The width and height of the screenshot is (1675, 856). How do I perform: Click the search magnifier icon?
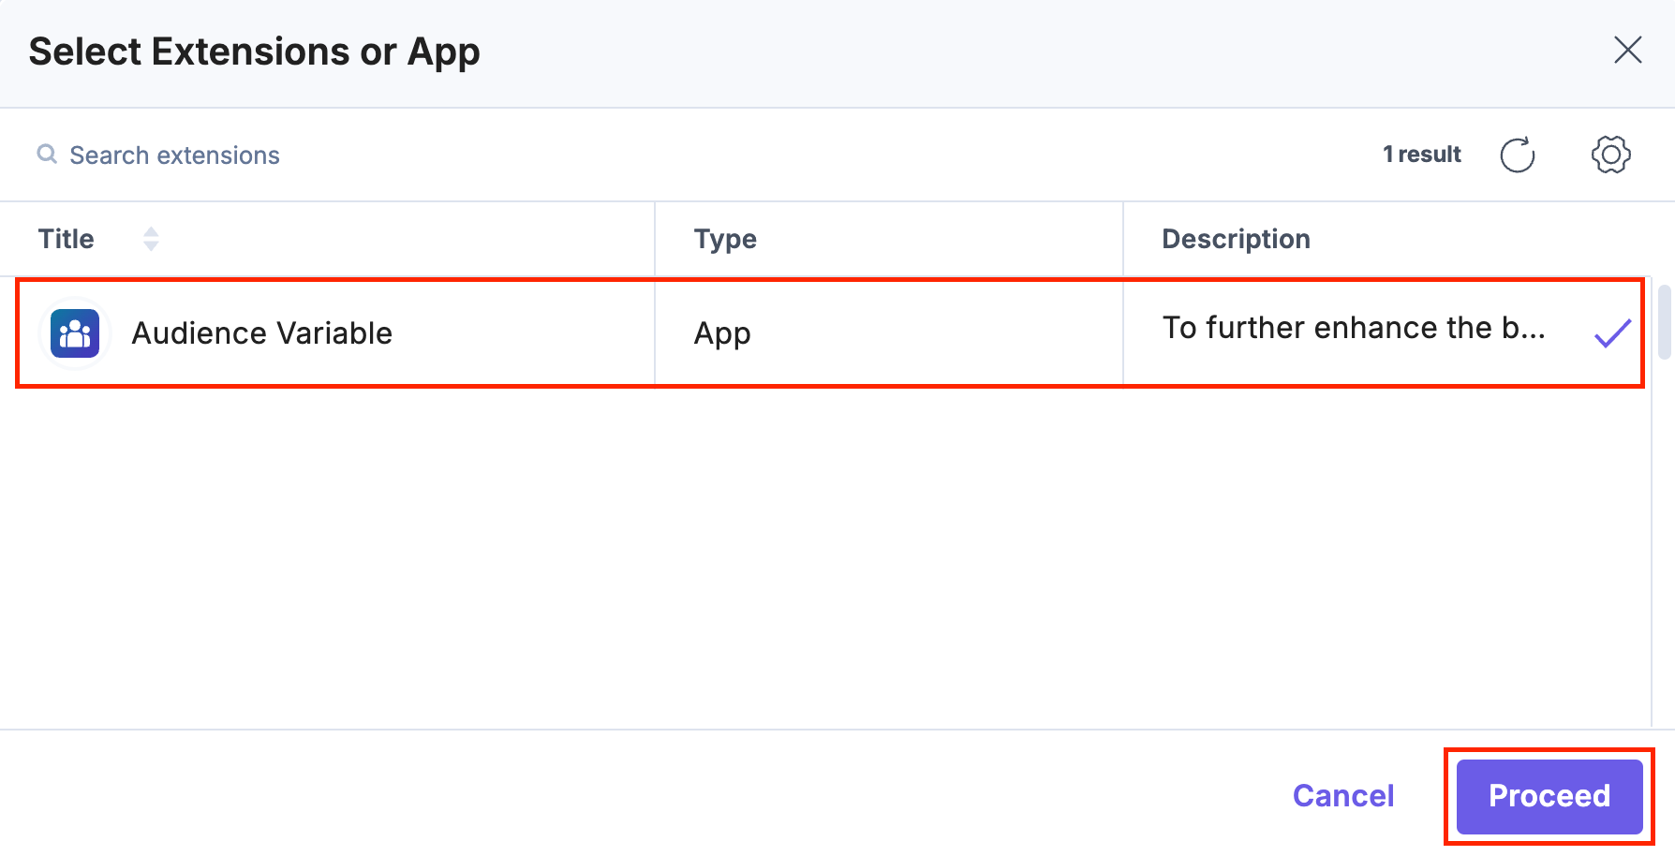tap(47, 154)
